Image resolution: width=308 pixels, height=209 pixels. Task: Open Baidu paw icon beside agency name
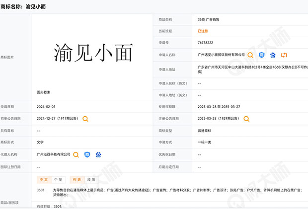pyautogui.click(x=98, y=155)
